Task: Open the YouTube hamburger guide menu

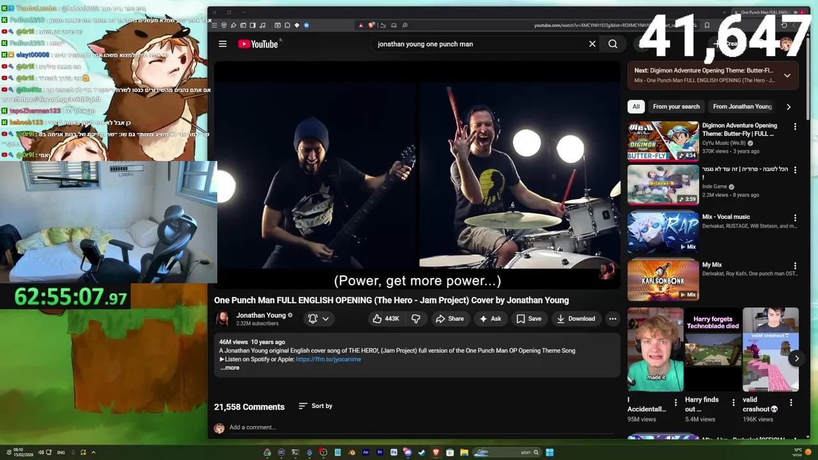Action: (222, 44)
